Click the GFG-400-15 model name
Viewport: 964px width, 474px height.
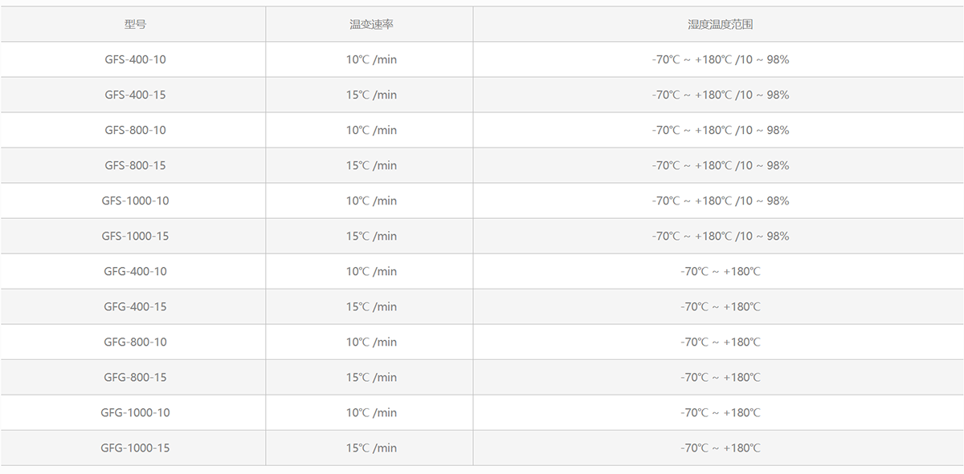135,306
